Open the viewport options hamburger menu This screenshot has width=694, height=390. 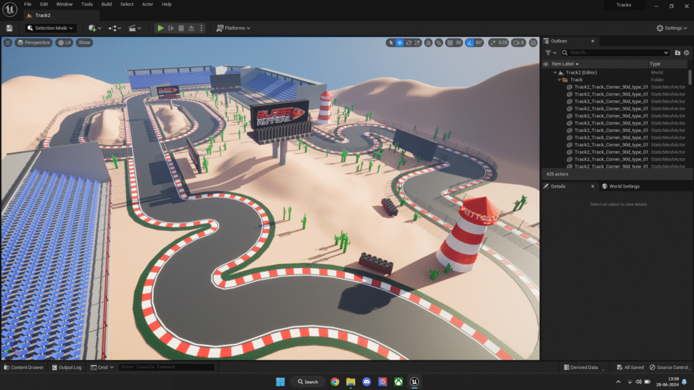pyautogui.click(x=7, y=43)
